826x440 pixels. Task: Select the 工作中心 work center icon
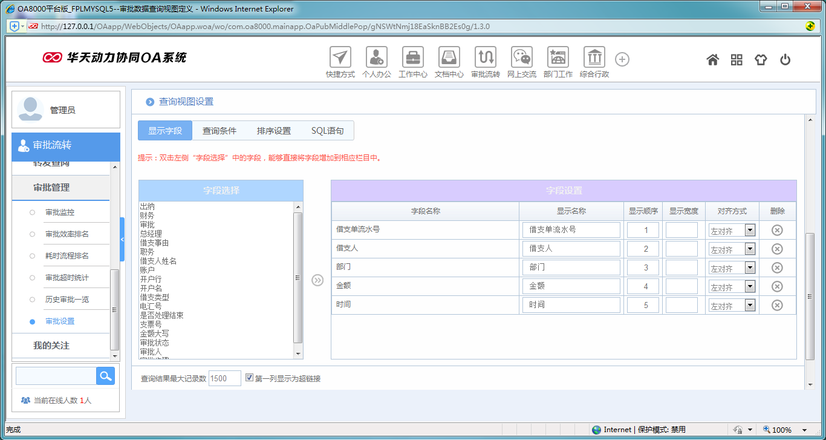(412, 57)
